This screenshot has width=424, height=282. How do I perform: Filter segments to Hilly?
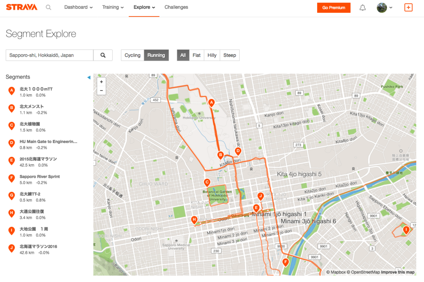pyautogui.click(x=212, y=55)
